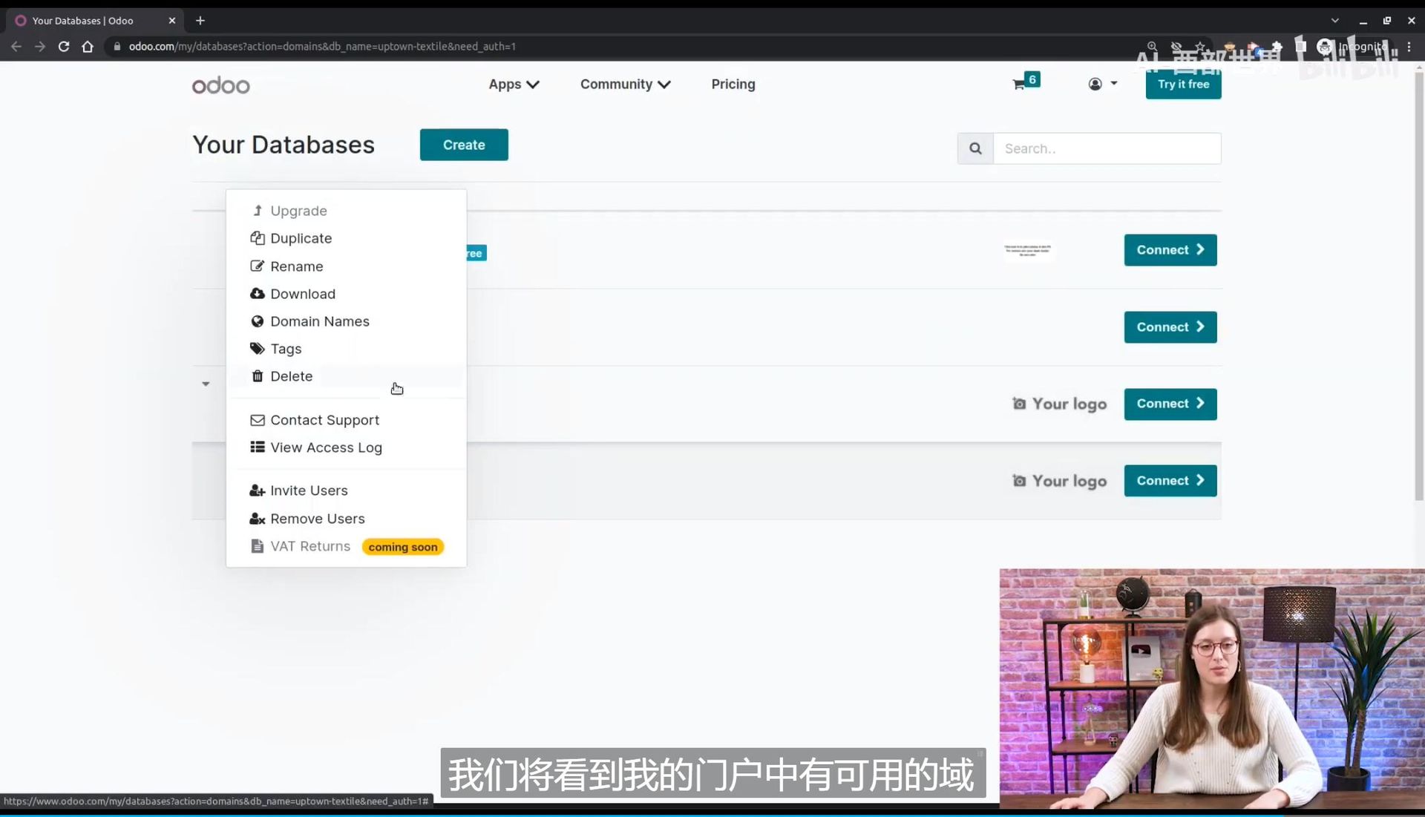Open the shopping cart with 6 items
1425x817 pixels.
coord(1026,82)
